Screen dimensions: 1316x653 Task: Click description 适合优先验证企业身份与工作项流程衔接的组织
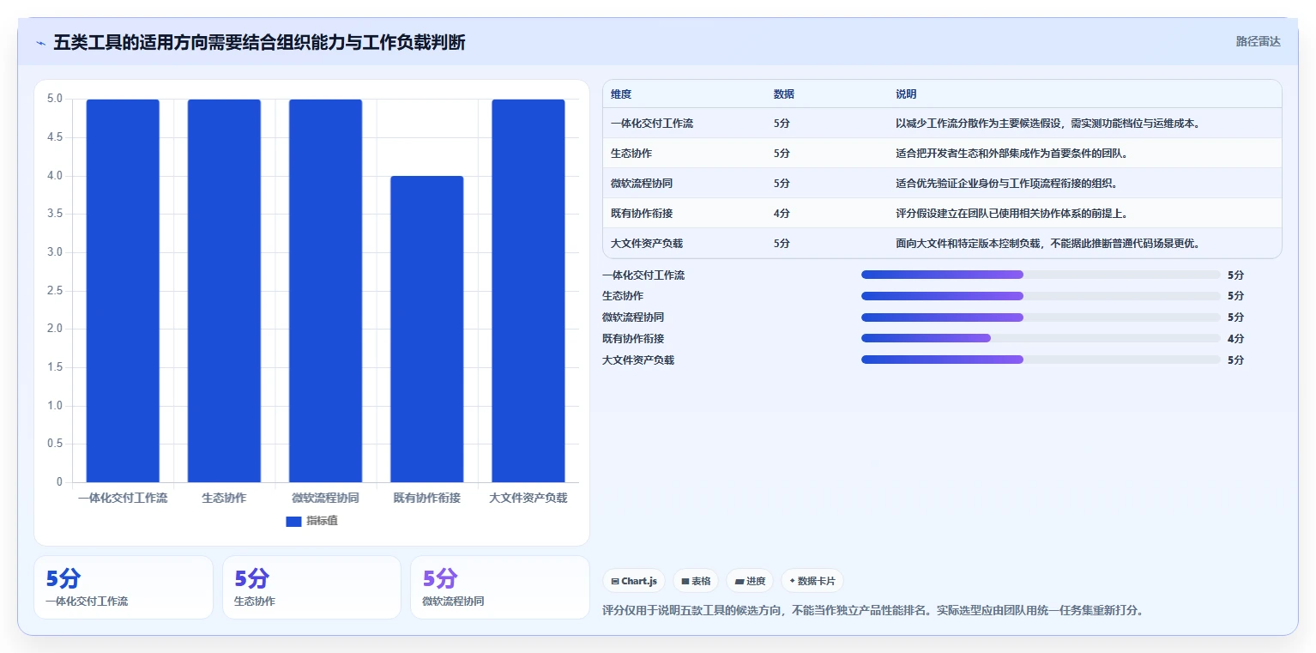point(1006,184)
